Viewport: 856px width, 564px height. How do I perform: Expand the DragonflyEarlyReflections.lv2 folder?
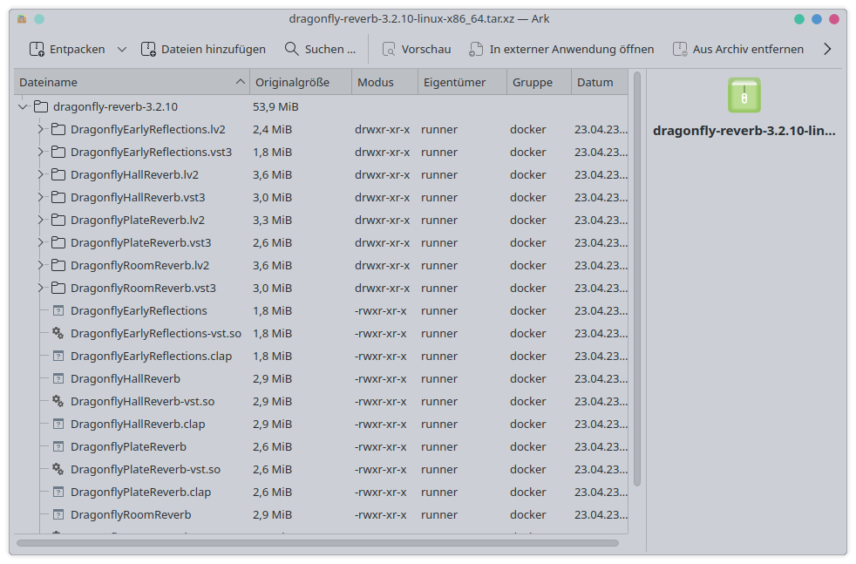(x=40, y=129)
